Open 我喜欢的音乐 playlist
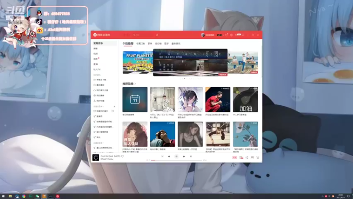 (x=101, y=111)
